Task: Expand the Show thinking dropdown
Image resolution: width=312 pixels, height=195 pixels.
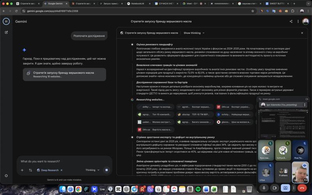Action: point(194,33)
